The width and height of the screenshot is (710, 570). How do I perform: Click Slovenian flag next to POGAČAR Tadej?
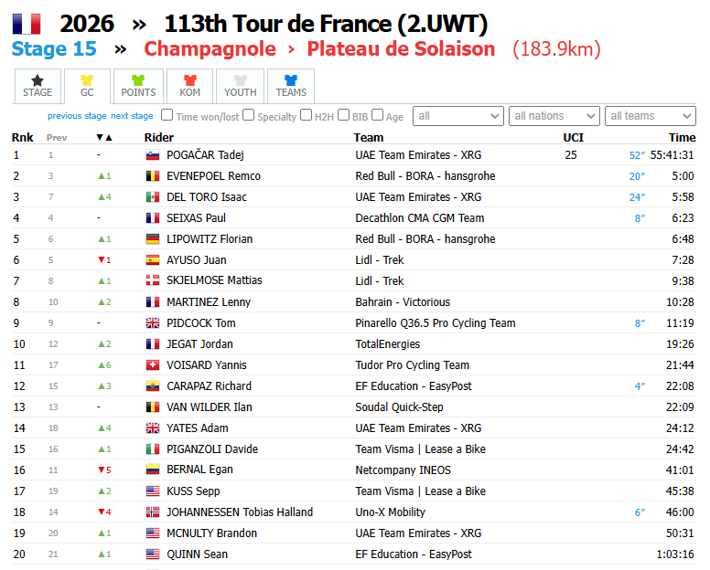point(153,155)
